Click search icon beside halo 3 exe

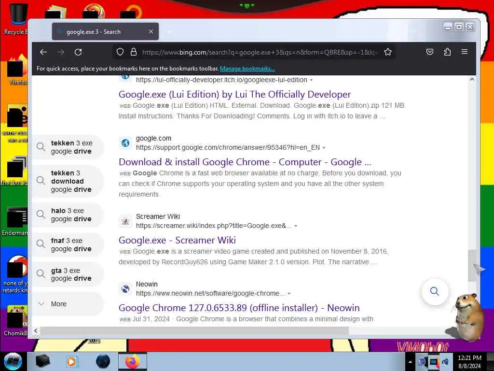(x=41, y=214)
